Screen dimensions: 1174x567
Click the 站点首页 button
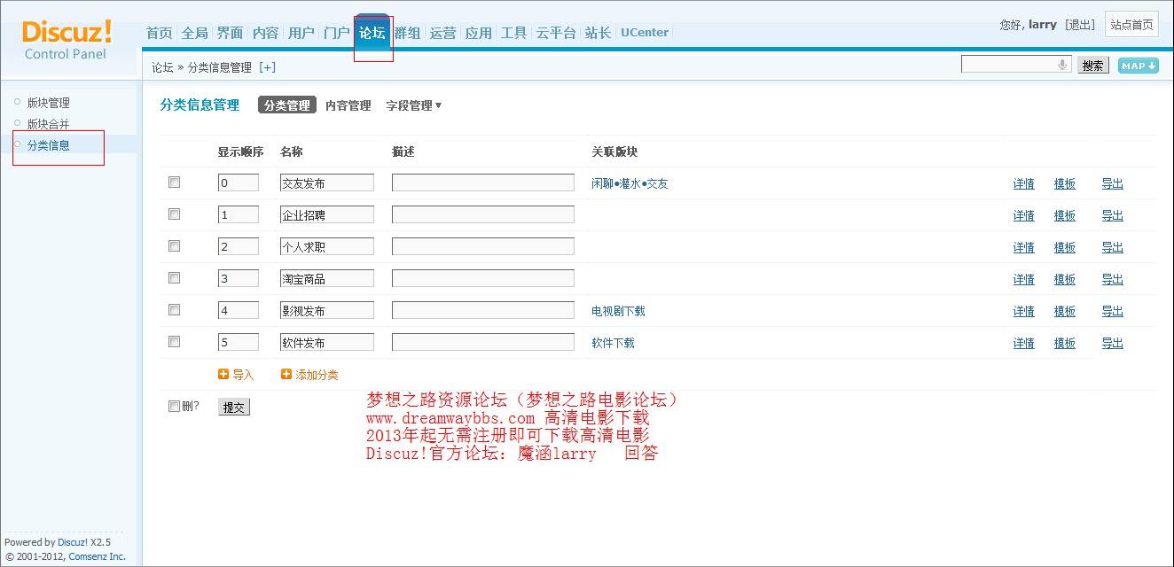pyautogui.click(x=1132, y=25)
